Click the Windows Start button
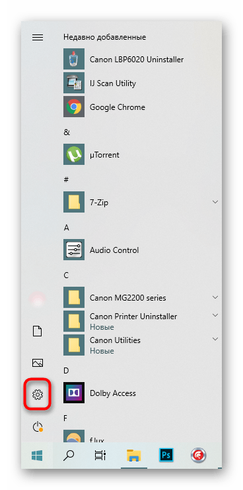Viewport: 243px width, 490px height. [x=37, y=456]
